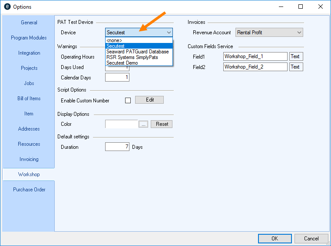Enable the Custom Number checkbox
Image resolution: width=331 pixels, height=246 pixels.
pos(128,100)
